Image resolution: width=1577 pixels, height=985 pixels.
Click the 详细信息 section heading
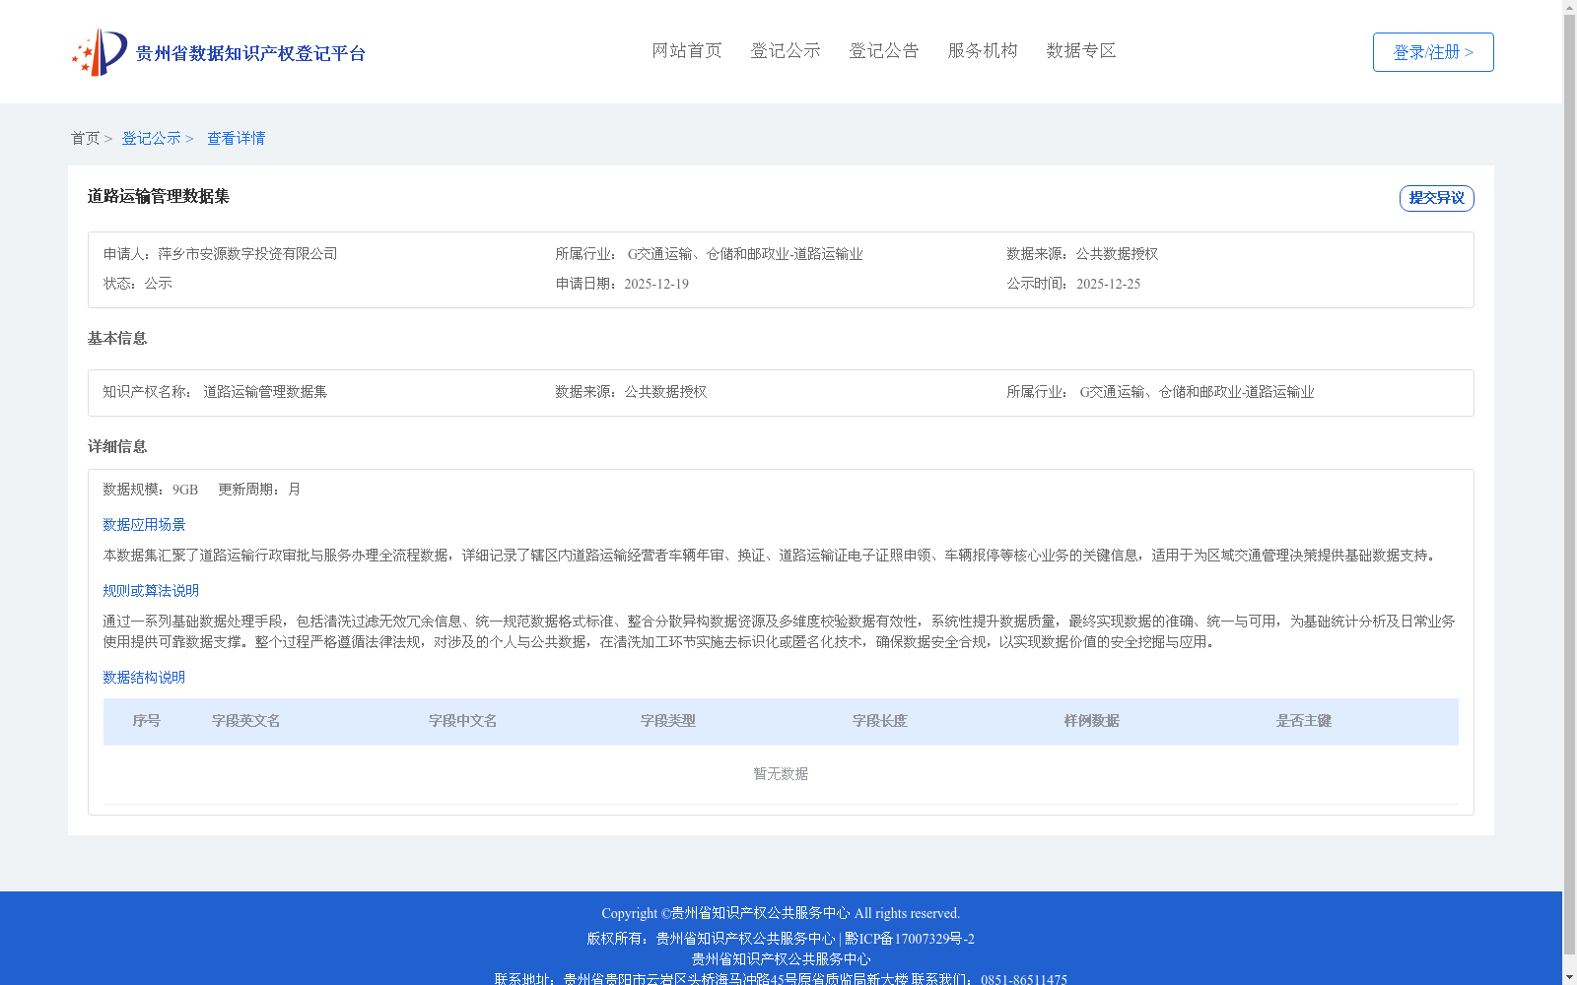[117, 446]
